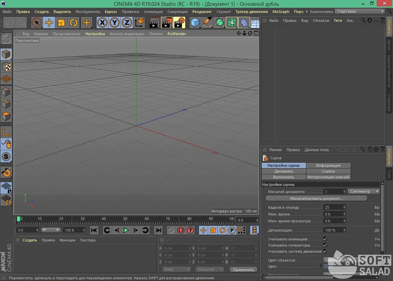
Task: Click the Кадров в секунду stepper arrows
Action: click(344, 207)
